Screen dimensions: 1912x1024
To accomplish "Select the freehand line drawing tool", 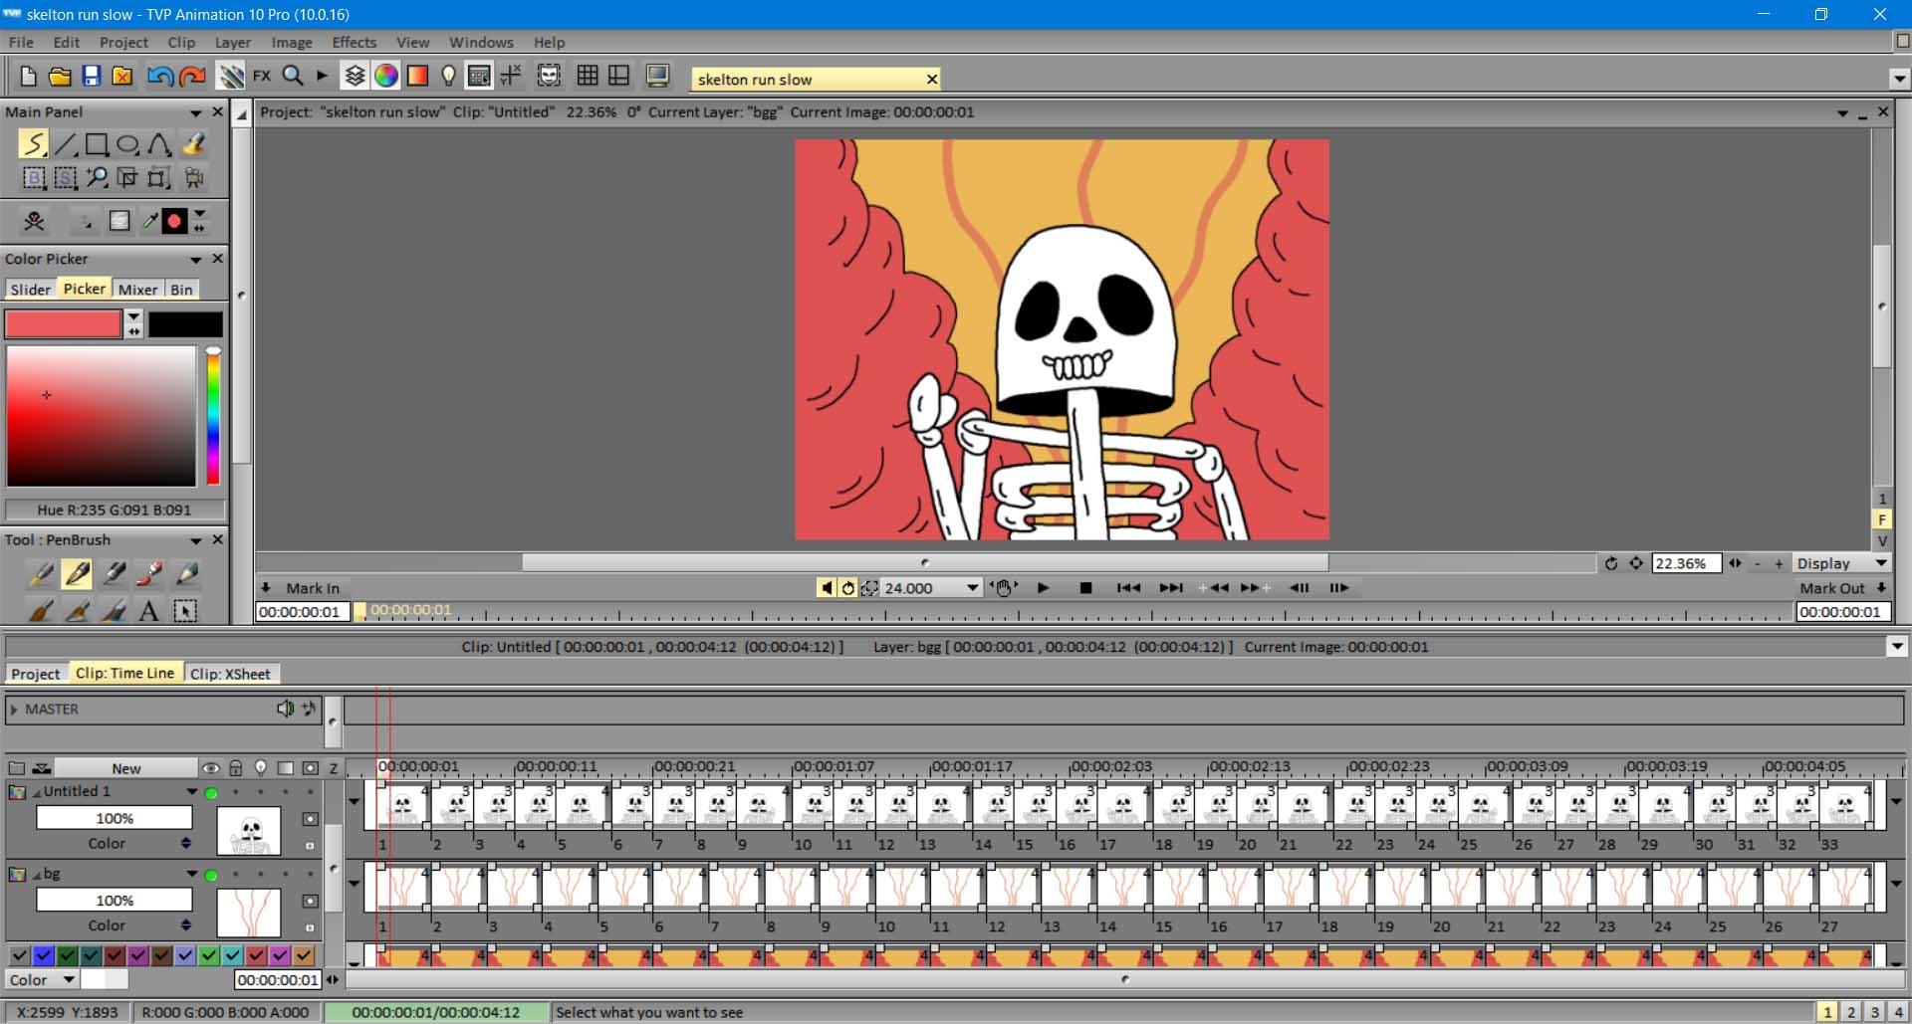I will [34, 142].
